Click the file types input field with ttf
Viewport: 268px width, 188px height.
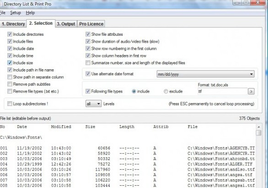223,91
